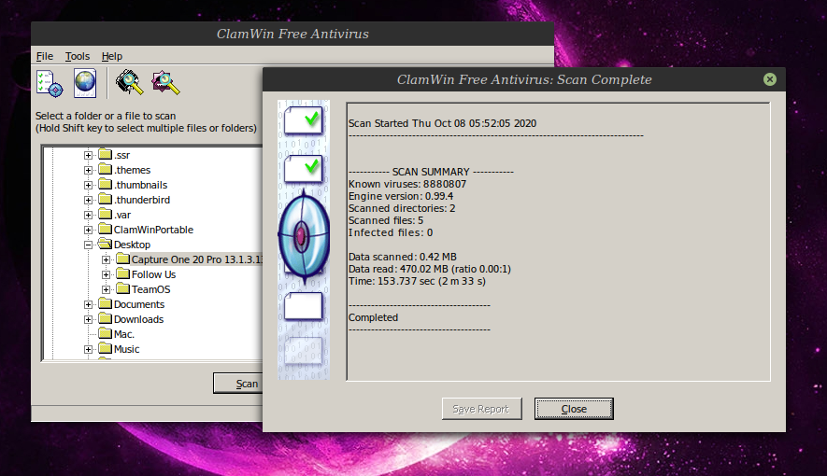Select the Mac. folder
Image resolution: width=827 pixels, height=476 pixels.
tap(124, 334)
